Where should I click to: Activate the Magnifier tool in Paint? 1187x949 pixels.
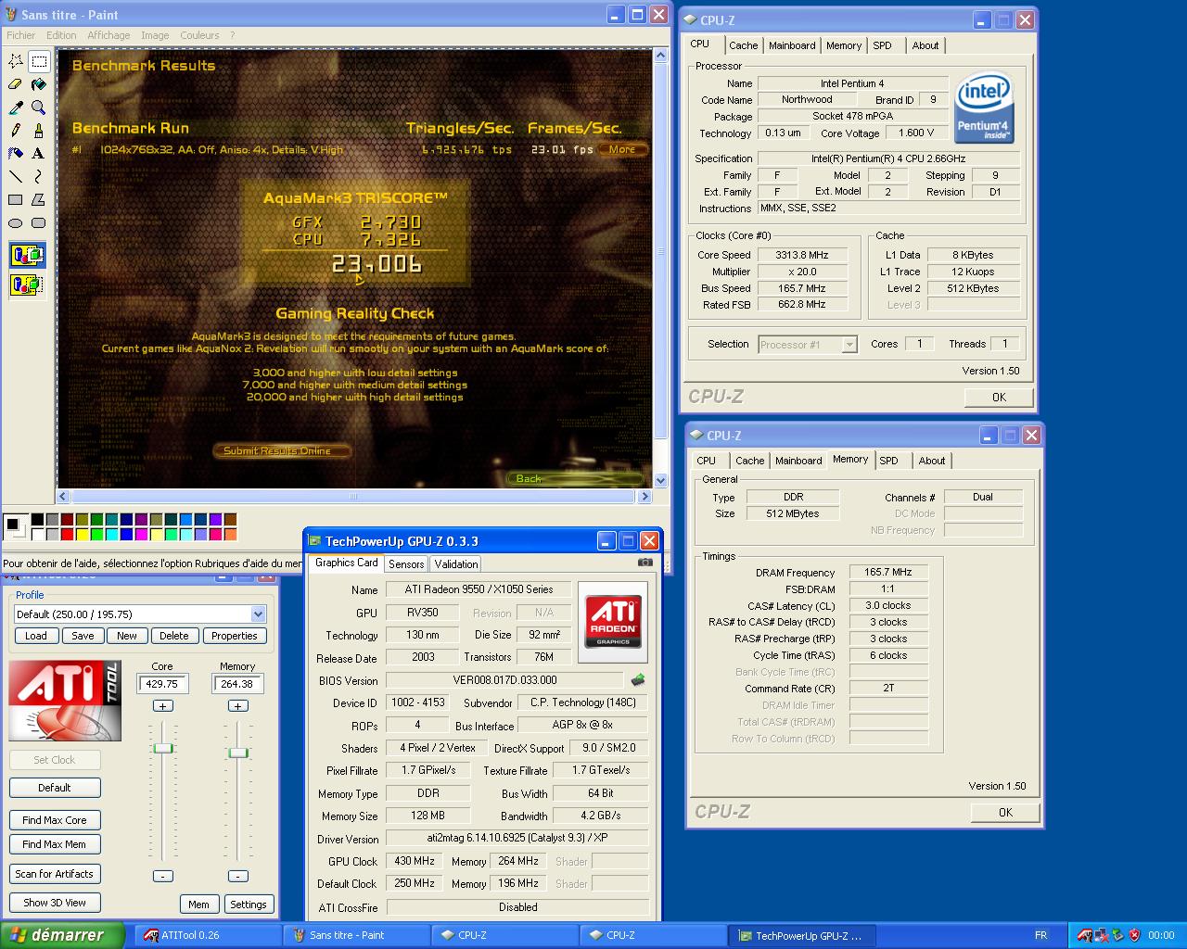point(39,108)
